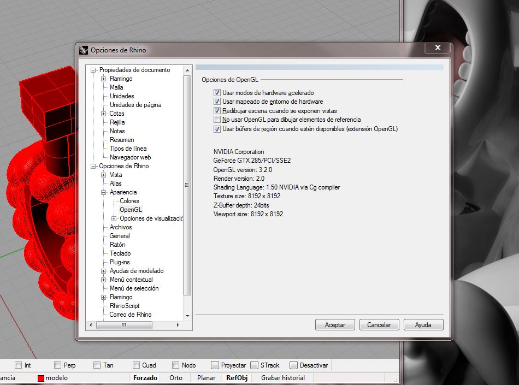Click the GeForce GTX 285/PCI/SSE2 text
The width and height of the screenshot is (519, 385).
(x=252, y=161)
